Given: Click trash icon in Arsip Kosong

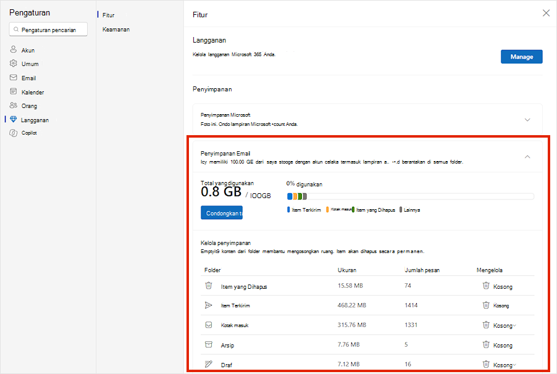Looking at the screenshot, I should 486,344.
